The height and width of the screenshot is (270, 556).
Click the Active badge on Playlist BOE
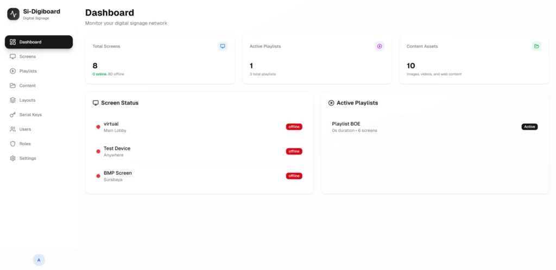tap(529, 127)
